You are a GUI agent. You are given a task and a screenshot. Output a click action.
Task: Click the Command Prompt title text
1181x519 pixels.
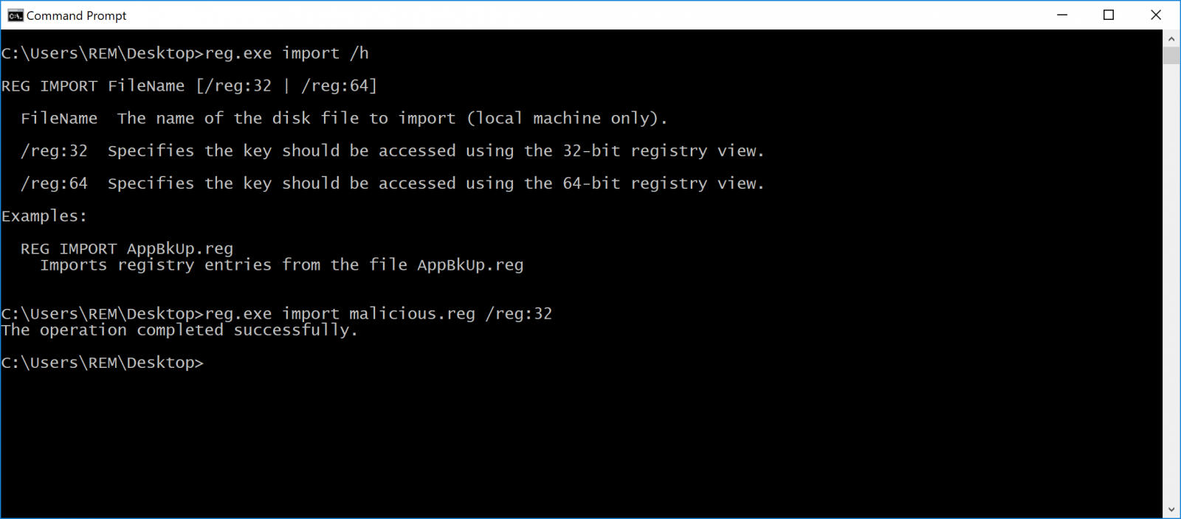click(x=77, y=15)
